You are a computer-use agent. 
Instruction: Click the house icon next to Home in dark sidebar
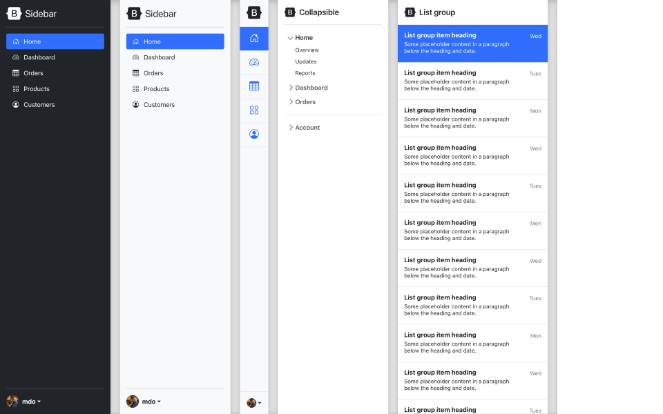pyautogui.click(x=15, y=41)
